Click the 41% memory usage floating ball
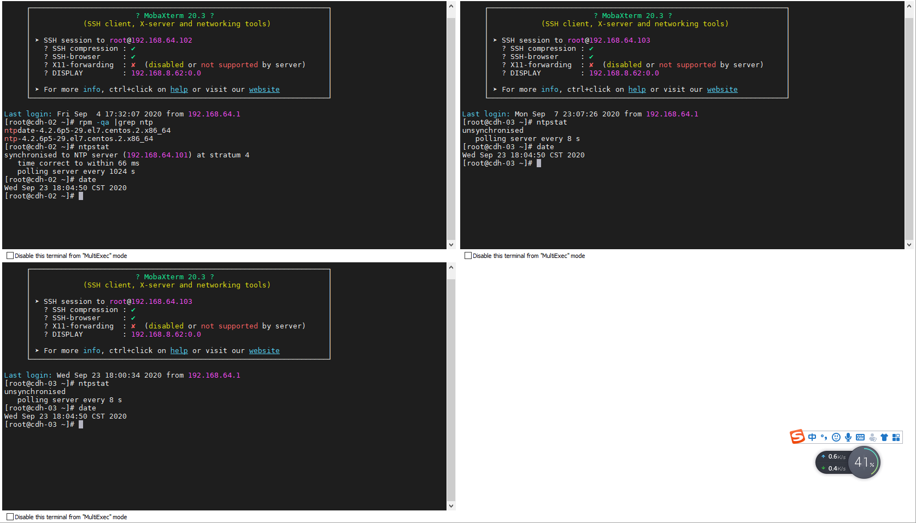 pyautogui.click(x=864, y=462)
